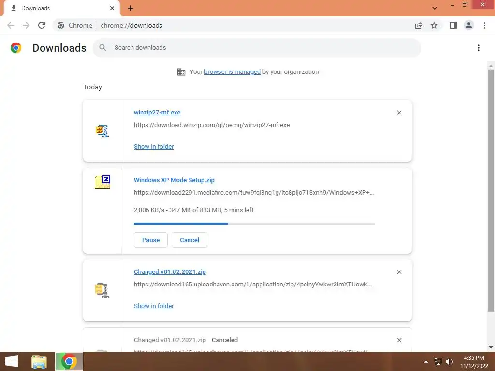Click the forward navigation arrow
The image size is (495, 371).
(26, 25)
